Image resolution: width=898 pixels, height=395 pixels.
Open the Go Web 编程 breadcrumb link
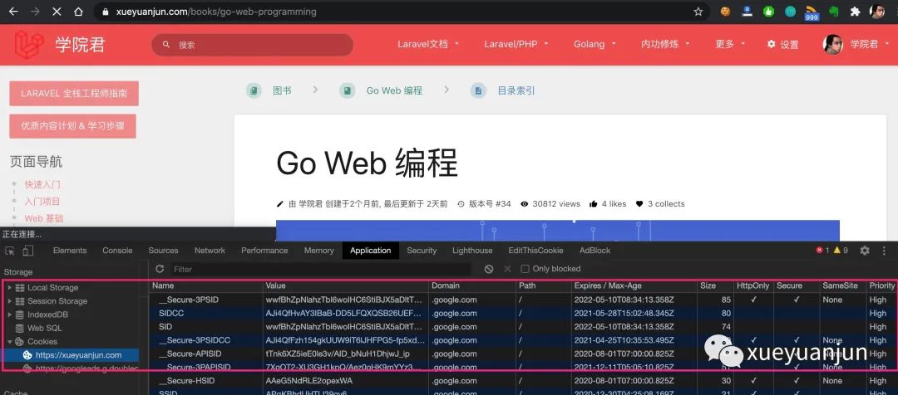(x=394, y=90)
